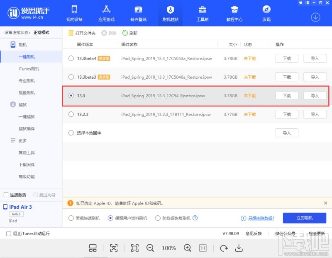The height and width of the screenshot is (258, 332).
Task: Click the 意见反馈 feedback link
Action: point(254,234)
